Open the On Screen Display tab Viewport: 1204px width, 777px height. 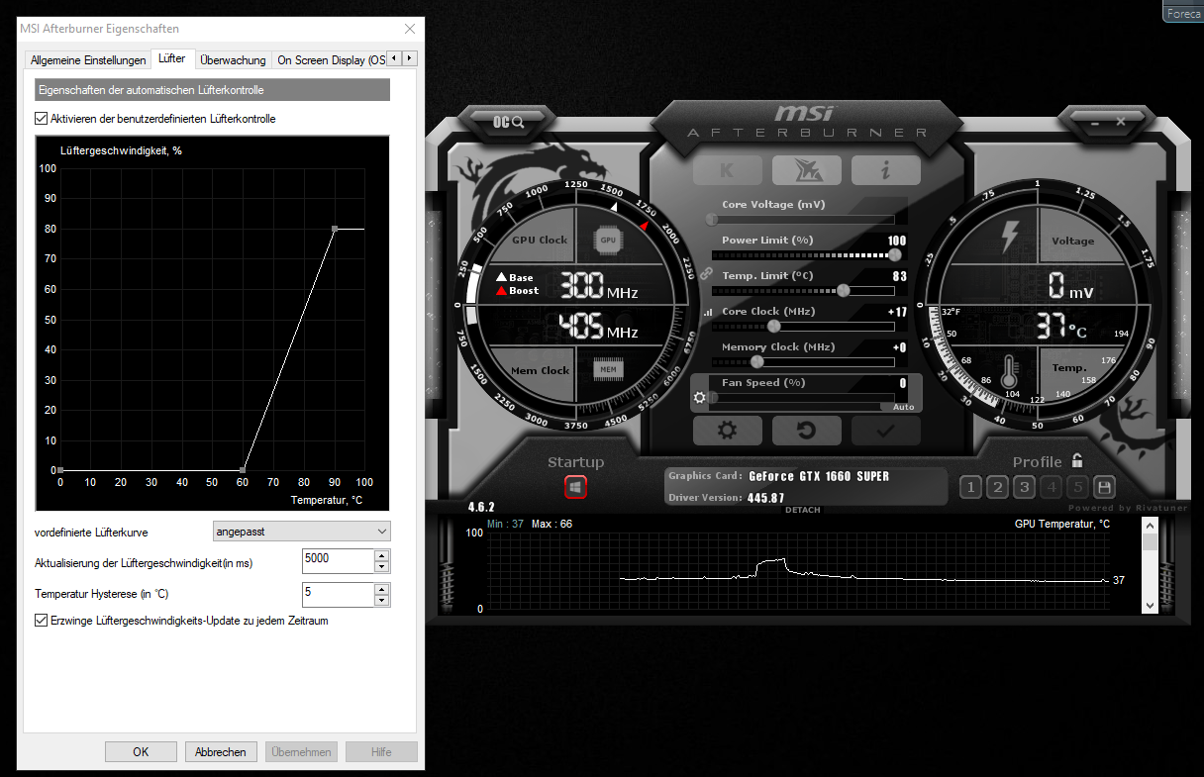(330, 60)
